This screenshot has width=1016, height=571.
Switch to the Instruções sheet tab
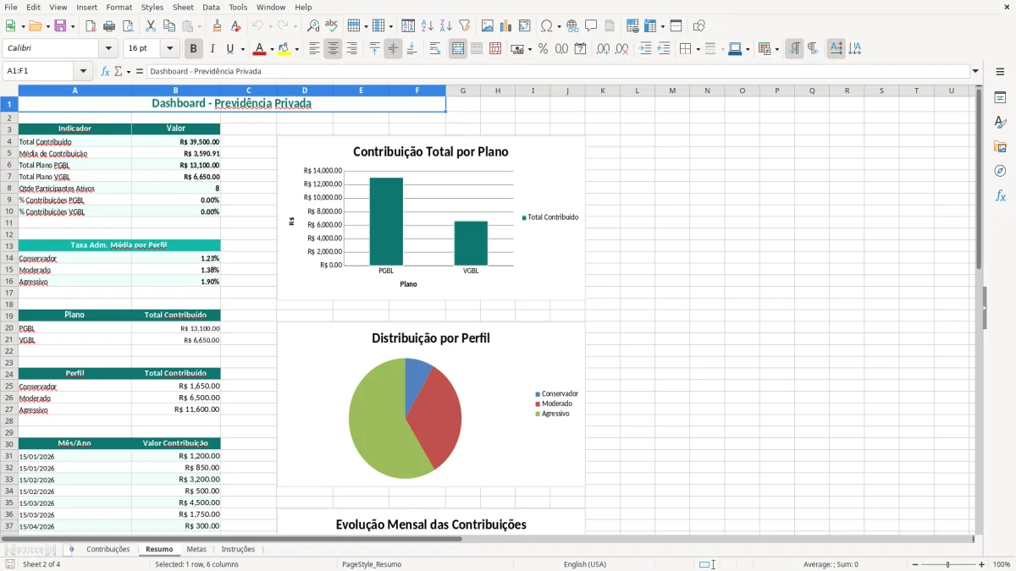(238, 549)
